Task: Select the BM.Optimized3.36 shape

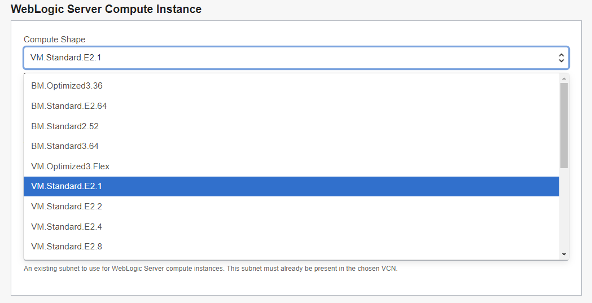Action: click(291, 86)
